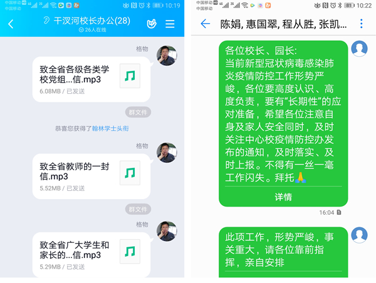
Task: Tap the ear icon beside group title
Action: 46,21
